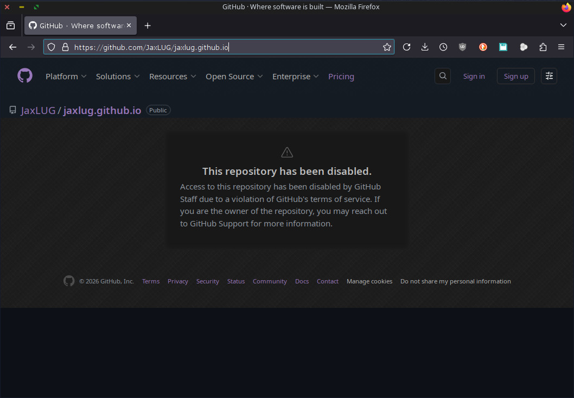
Task: Expand the Solutions menu
Action: pos(118,76)
